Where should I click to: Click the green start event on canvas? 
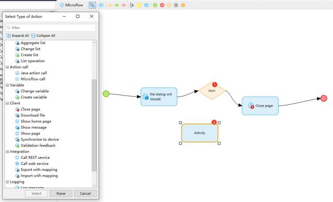tap(106, 93)
